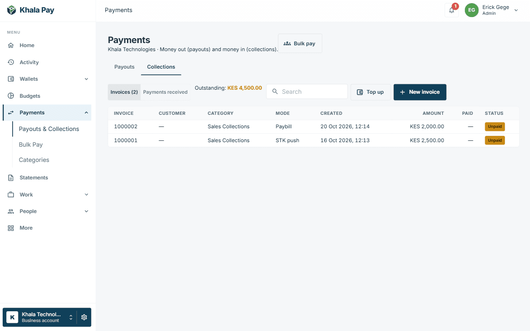
Task: Click the 20 Oct 2026, 12:14 date
Action: 345,126
